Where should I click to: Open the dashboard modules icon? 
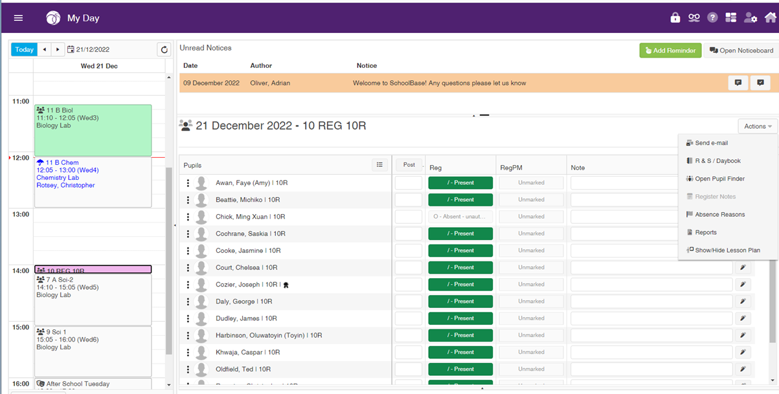pos(730,17)
